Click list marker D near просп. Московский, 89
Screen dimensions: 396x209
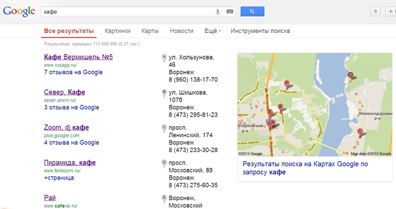point(164,164)
